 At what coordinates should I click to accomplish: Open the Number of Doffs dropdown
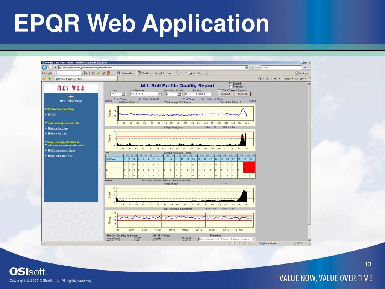179,94
